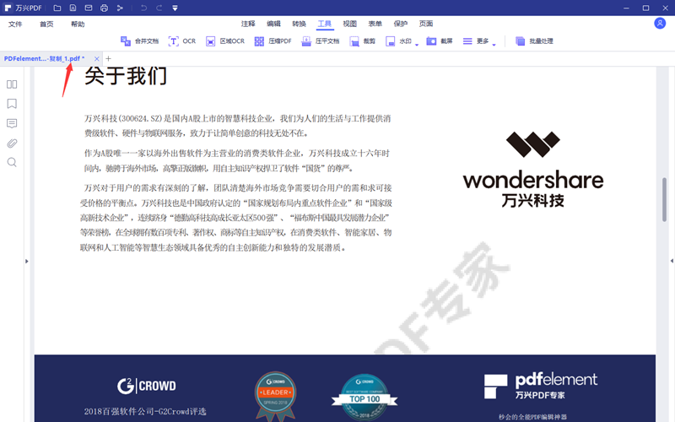Screen dimensions: 675x422
Task: Run the OCR tool
Action: pyautogui.click(x=182, y=41)
